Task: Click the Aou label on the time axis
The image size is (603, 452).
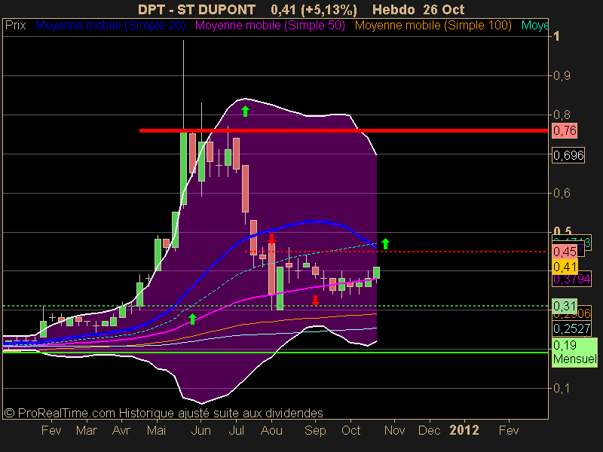Action: pyautogui.click(x=271, y=430)
